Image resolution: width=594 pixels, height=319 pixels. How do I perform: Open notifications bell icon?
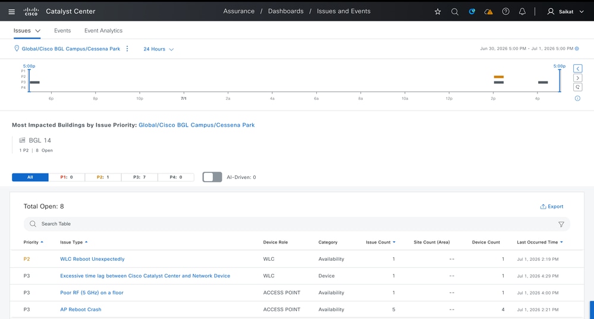coord(522,12)
